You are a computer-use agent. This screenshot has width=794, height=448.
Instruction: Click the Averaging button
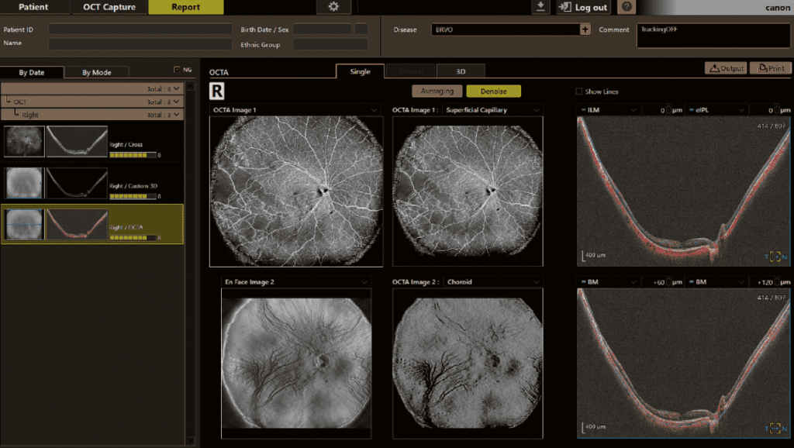coord(437,91)
